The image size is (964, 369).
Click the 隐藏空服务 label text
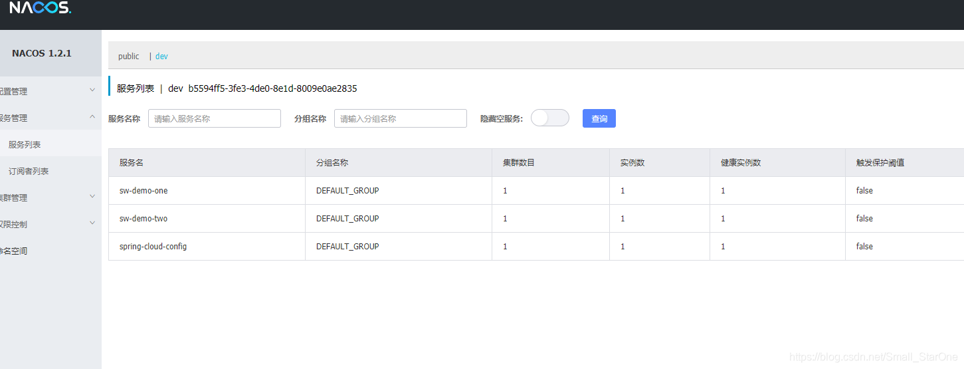502,118
